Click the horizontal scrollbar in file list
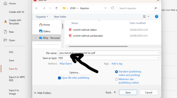The width and height of the screenshot is (177, 98). point(98,46)
